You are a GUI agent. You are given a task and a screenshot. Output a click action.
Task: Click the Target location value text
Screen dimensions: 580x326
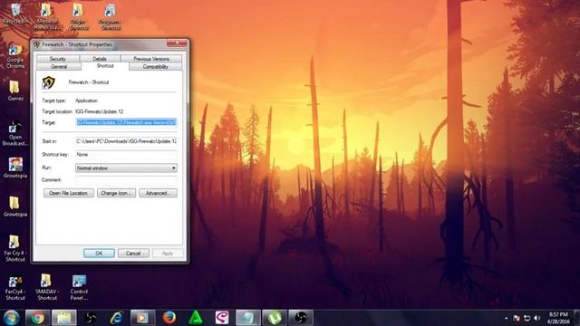[99, 111]
